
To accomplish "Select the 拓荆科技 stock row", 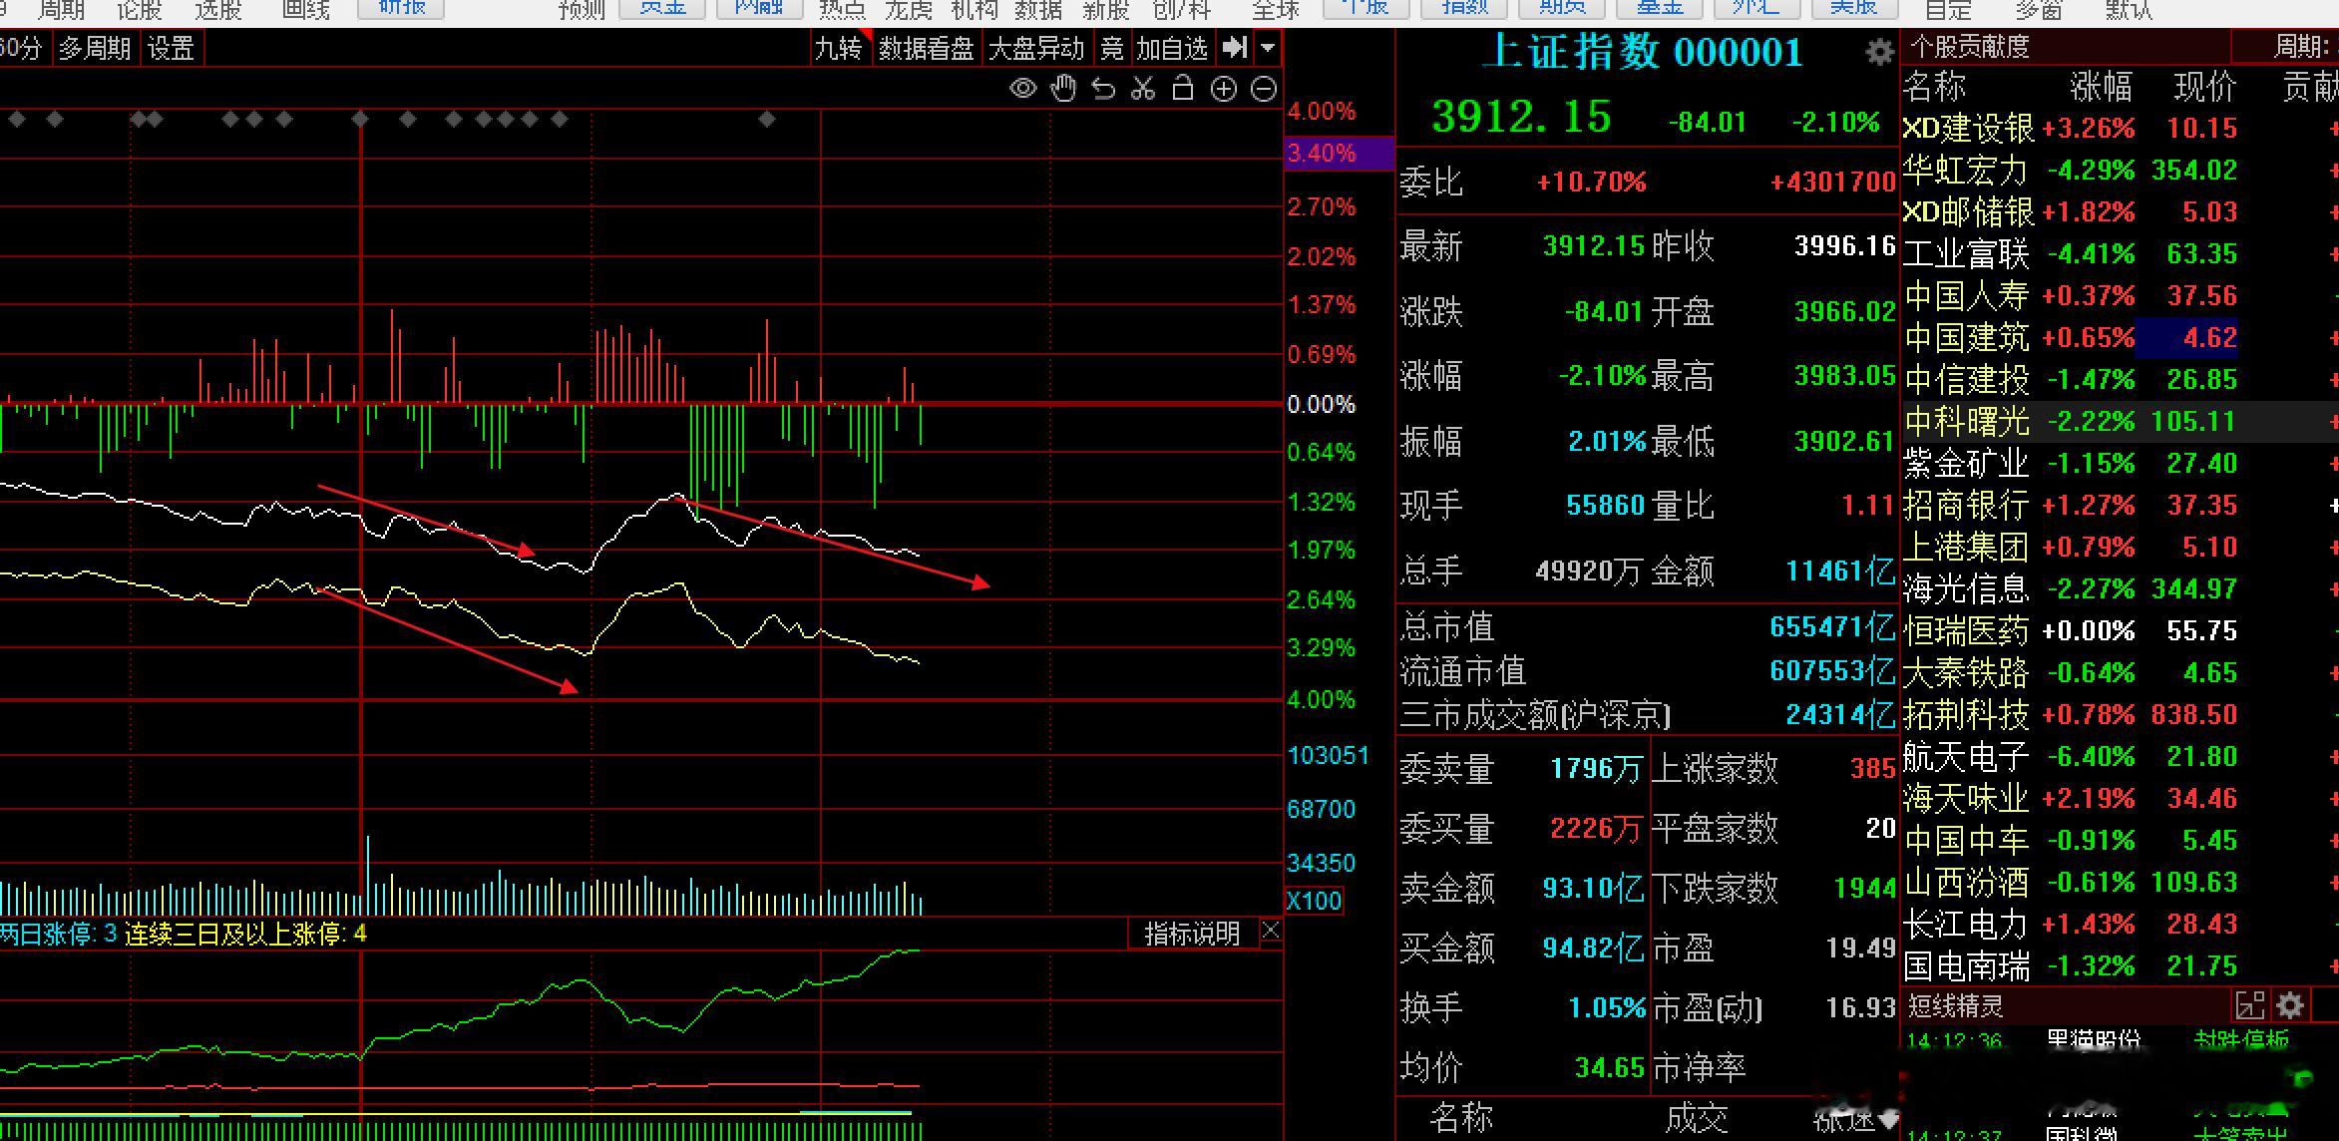I will [2120, 714].
